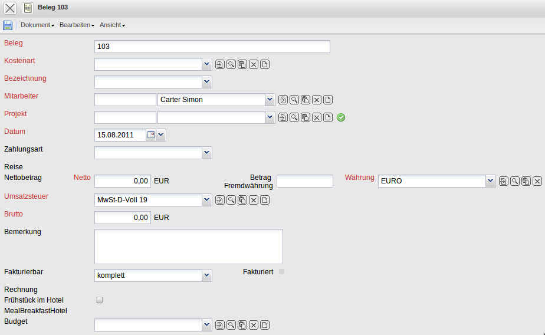The height and width of the screenshot is (335, 545).
Task: Close the Beleg 103 form
Action: tap(10, 8)
